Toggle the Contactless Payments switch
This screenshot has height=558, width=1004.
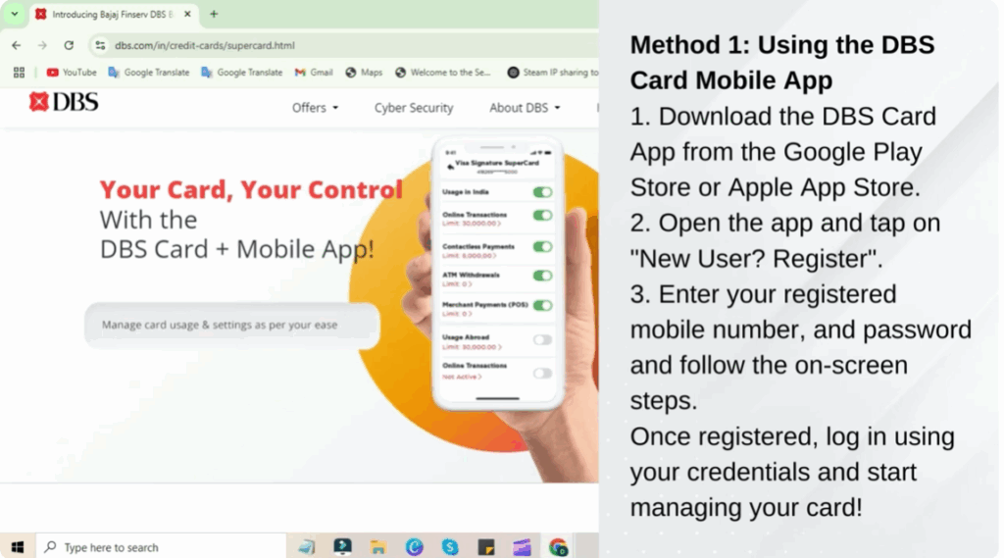pos(542,247)
